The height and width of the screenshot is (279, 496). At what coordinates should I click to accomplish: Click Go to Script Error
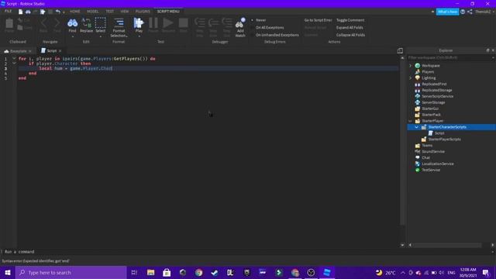(x=318, y=20)
